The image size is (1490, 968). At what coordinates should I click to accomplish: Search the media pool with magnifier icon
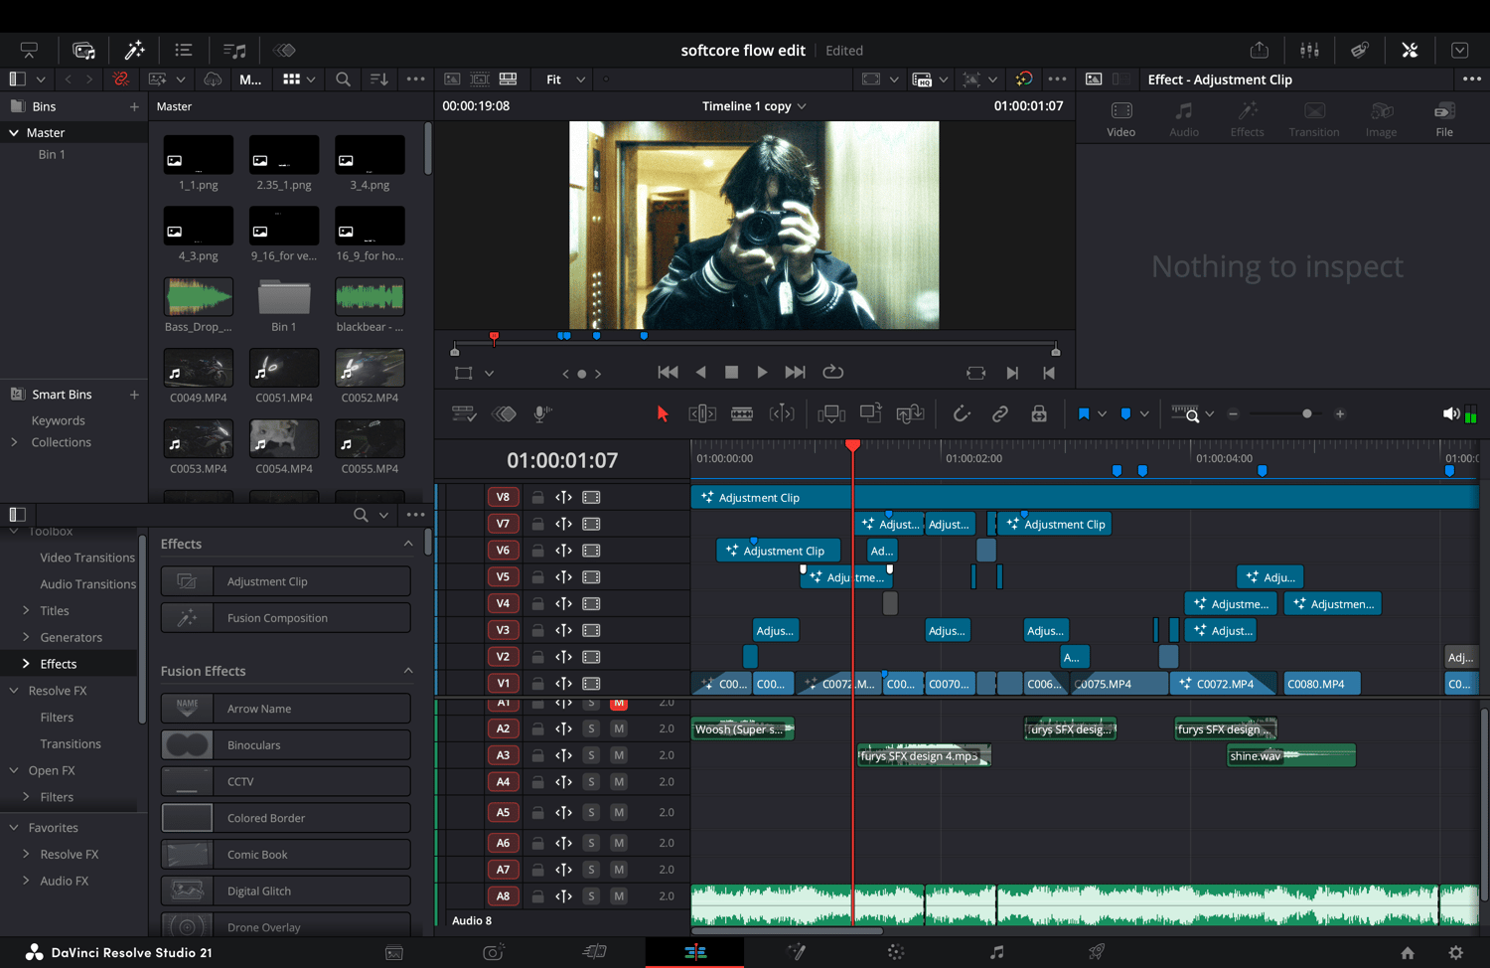pyautogui.click(x=343, y=80)
